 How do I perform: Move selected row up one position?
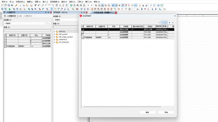[x=162, y=22]
